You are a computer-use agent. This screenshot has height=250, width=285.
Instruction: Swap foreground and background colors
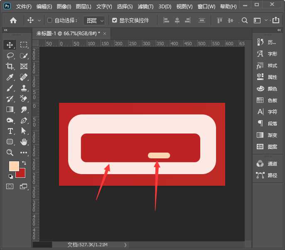(24, 163)
